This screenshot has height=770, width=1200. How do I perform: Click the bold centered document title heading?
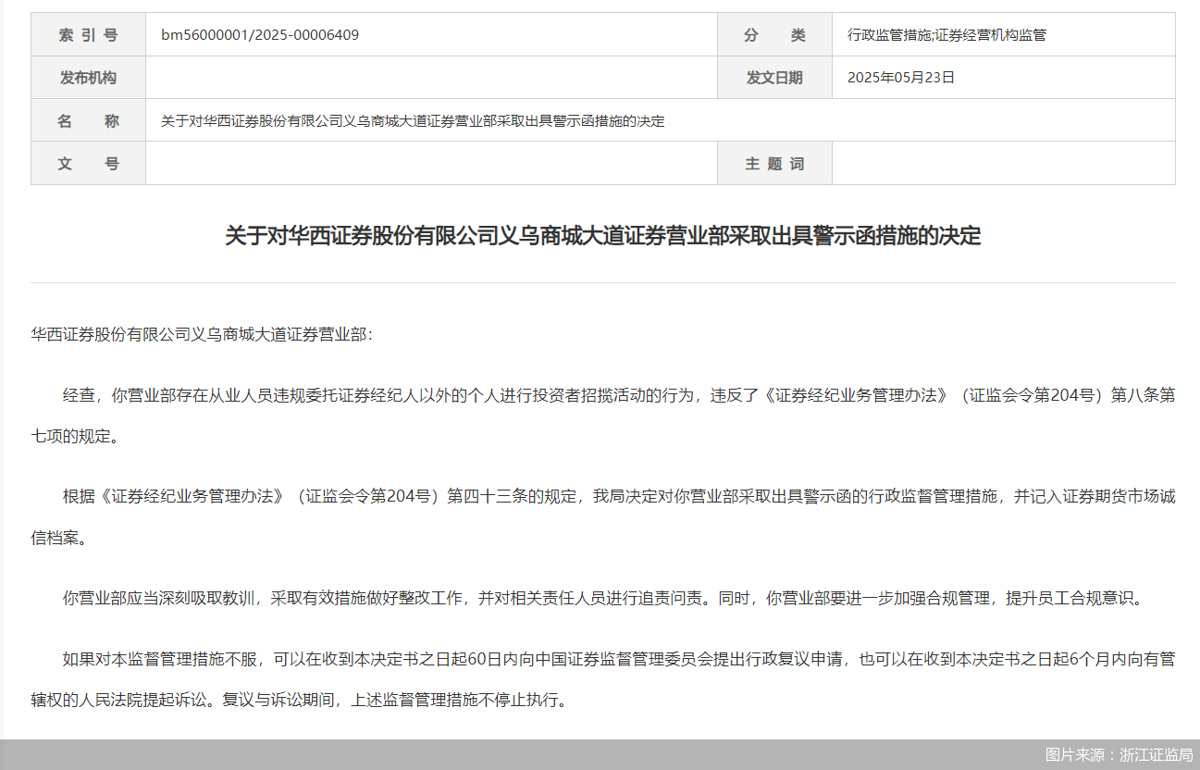[x=602, y=235]
